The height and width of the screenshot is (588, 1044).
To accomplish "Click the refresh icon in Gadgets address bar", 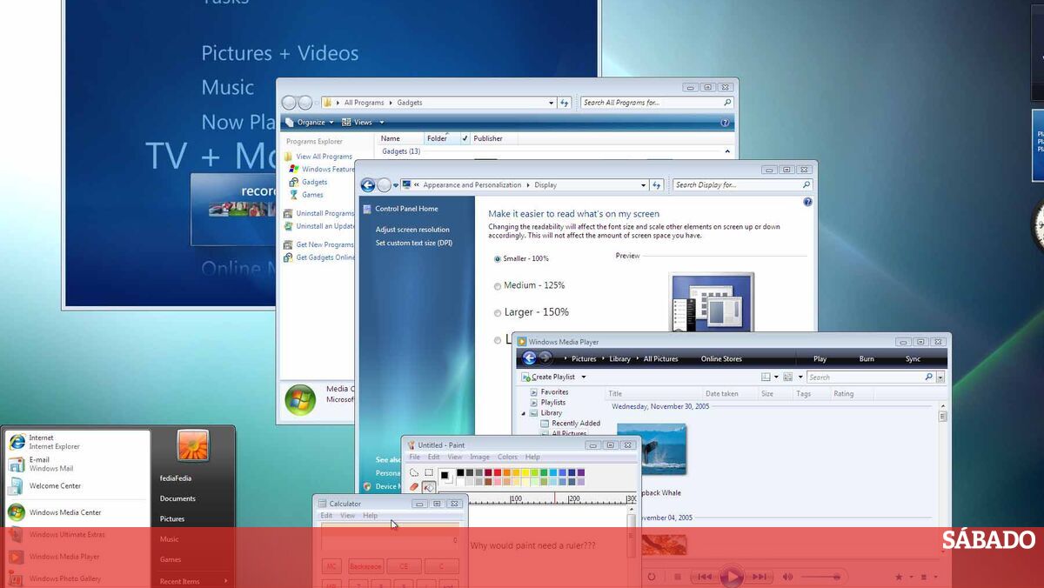I will 565,103.
